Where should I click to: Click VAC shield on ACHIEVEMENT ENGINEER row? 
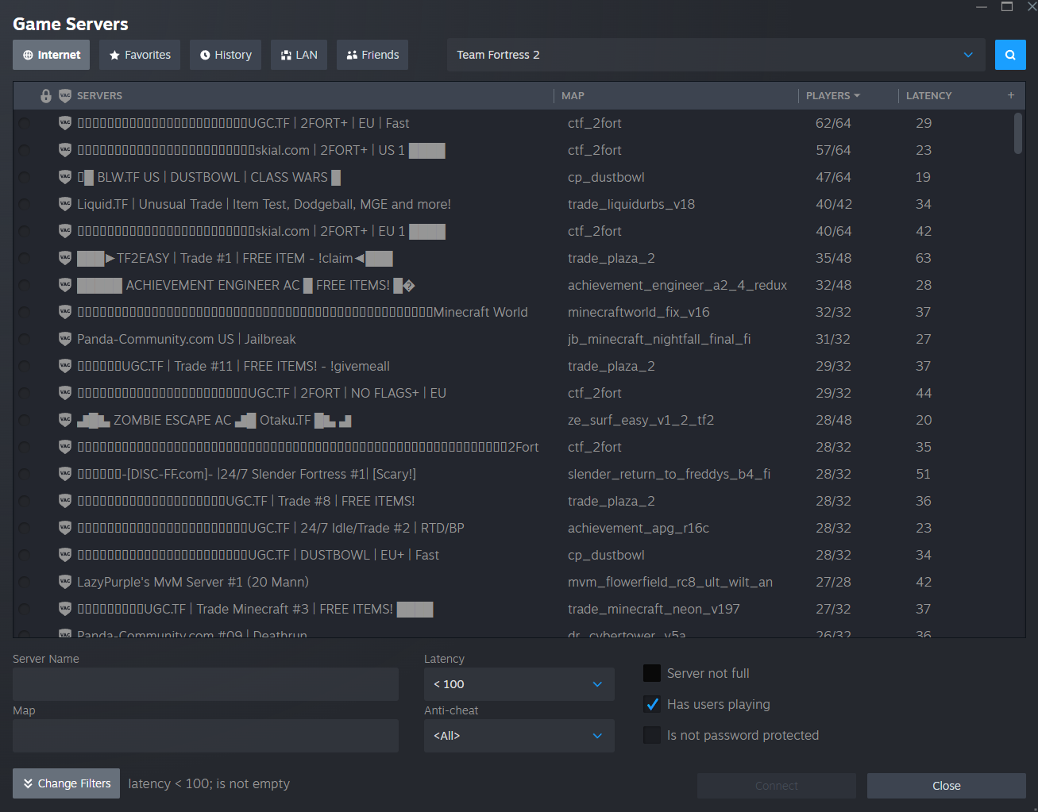point(65,285)
